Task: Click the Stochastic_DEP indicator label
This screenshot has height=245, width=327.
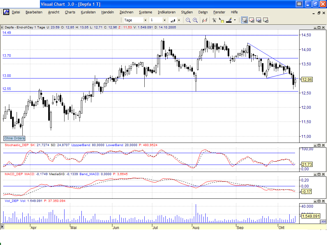Action: 15,145
